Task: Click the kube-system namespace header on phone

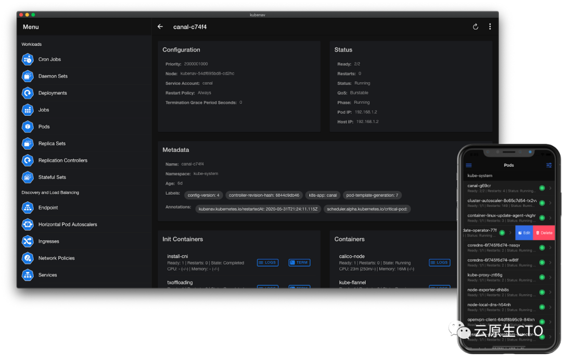Action: click(x=509, y=176)
